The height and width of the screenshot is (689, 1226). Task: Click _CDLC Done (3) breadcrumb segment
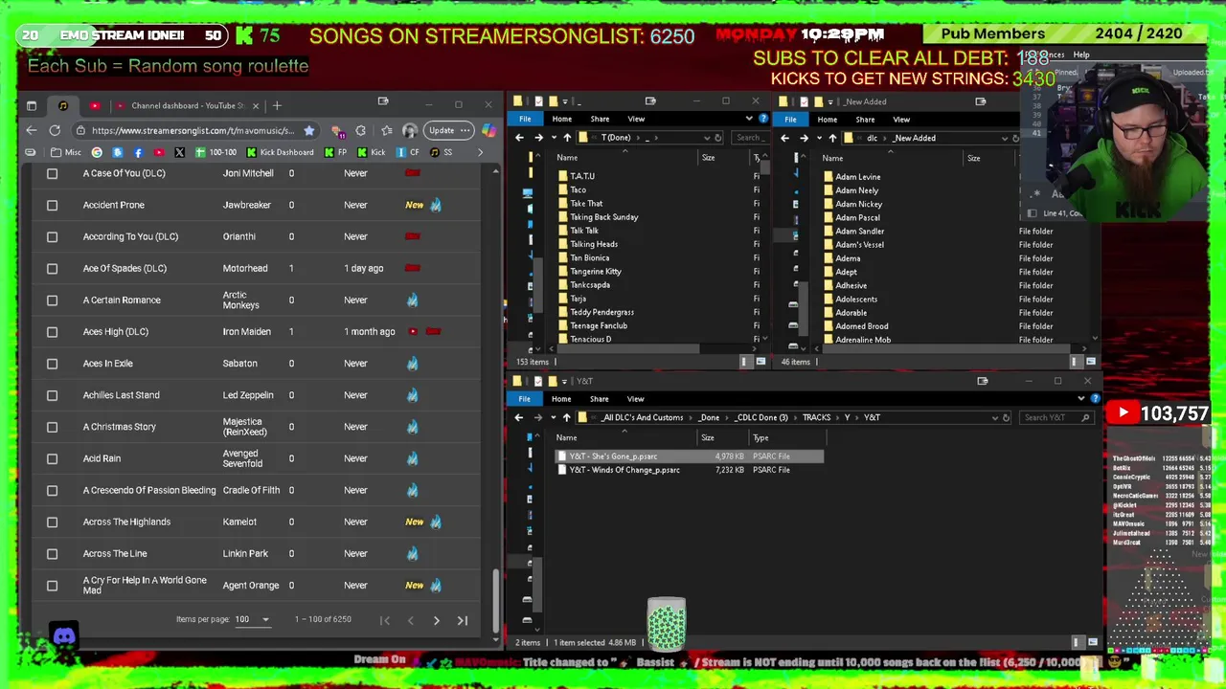click(x=761, y=417)
